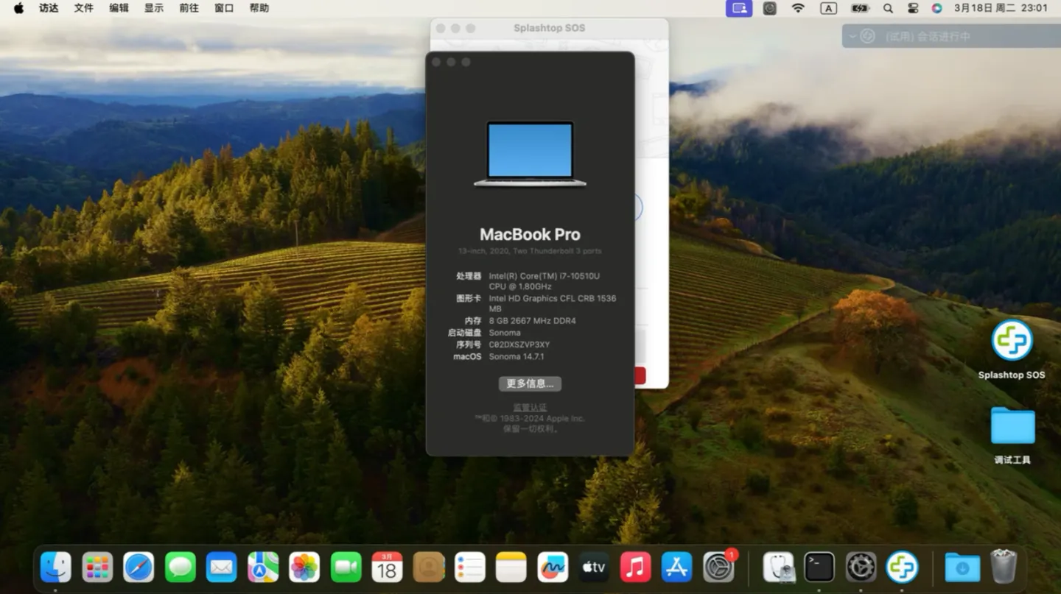Open Photos app from the dock

click(304, 568)
